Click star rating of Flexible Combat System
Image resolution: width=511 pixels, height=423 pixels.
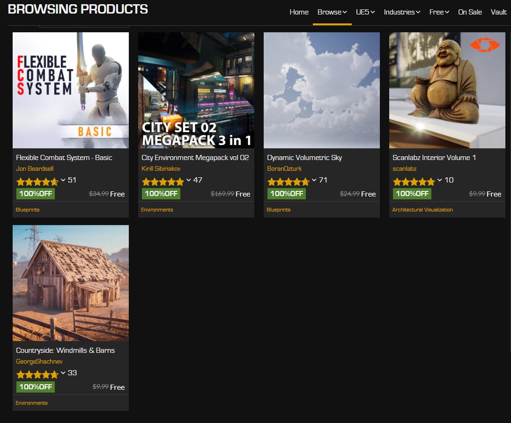[x=37, y=182]
